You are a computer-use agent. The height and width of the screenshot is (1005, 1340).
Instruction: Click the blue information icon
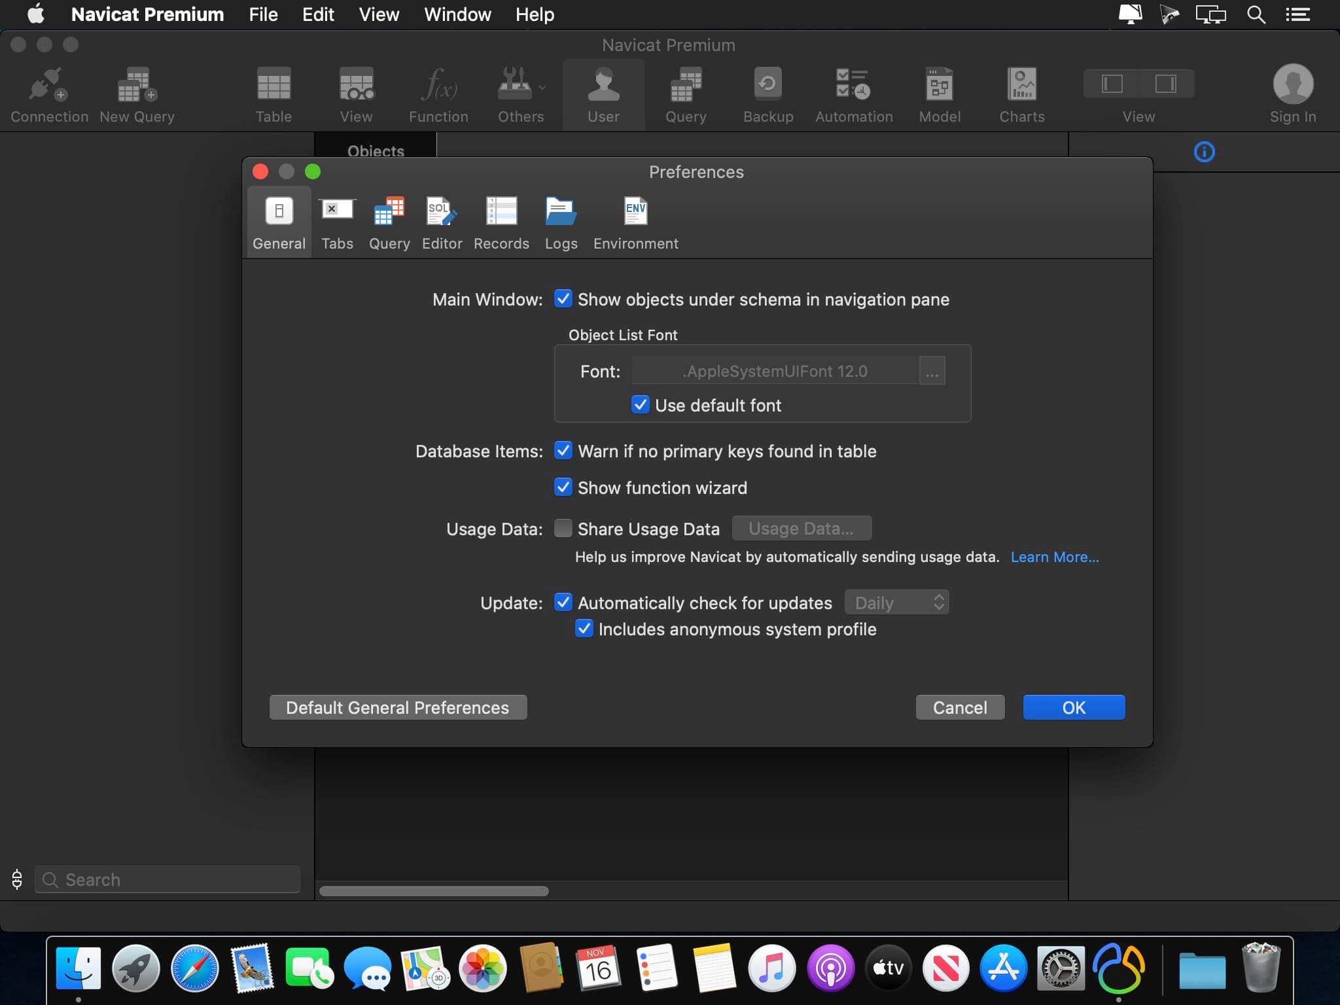pos(1204,152)
